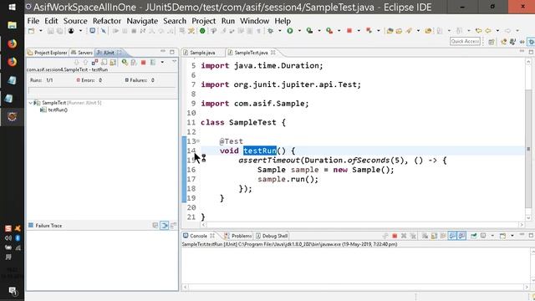Viewport: 535px width, 301px height.
Task: Click the Quick Access search field
Action: click(465, 41)
